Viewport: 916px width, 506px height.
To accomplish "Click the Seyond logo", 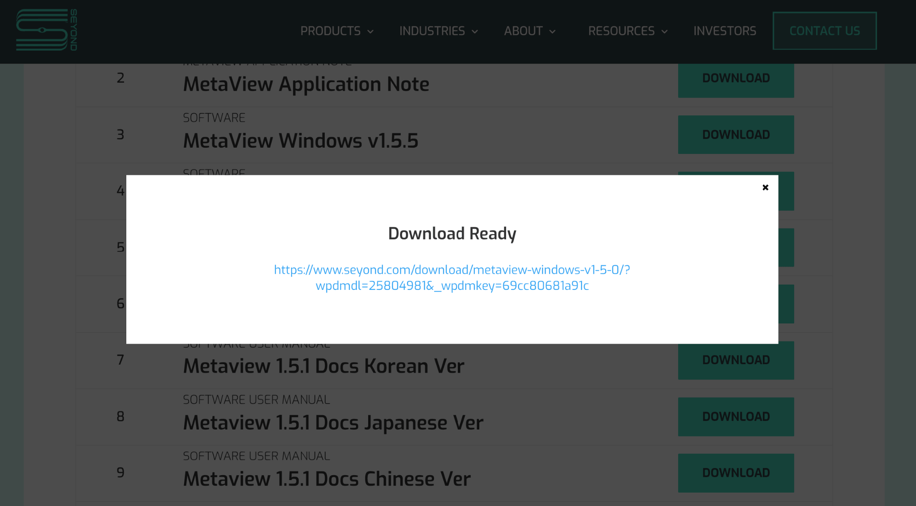I will click(47, 30).
